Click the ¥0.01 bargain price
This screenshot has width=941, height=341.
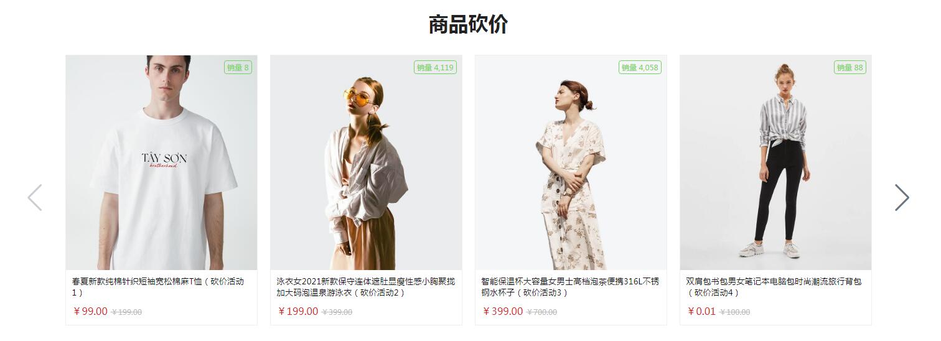tap(702, 311)
